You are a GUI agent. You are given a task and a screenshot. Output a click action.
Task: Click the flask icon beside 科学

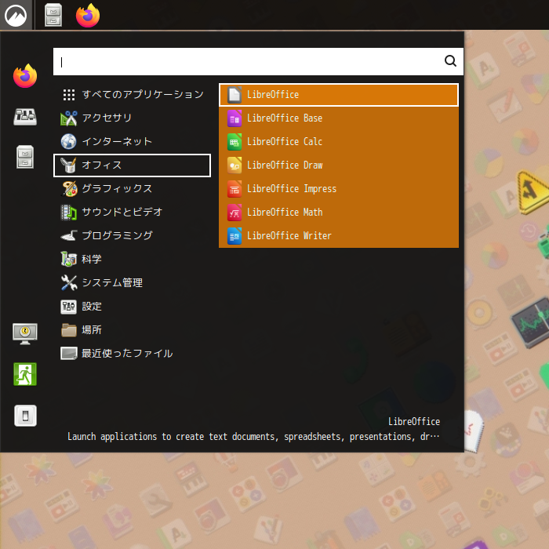[69, 259]
